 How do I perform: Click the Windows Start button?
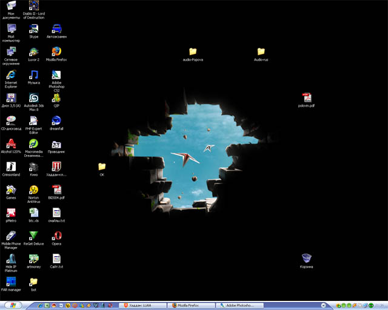pyautogui.click(x=11, y=306)
